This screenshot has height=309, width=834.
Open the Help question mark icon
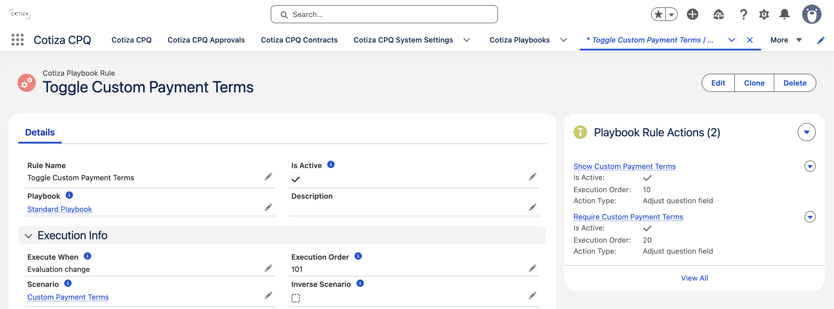[x=743, y=14]
